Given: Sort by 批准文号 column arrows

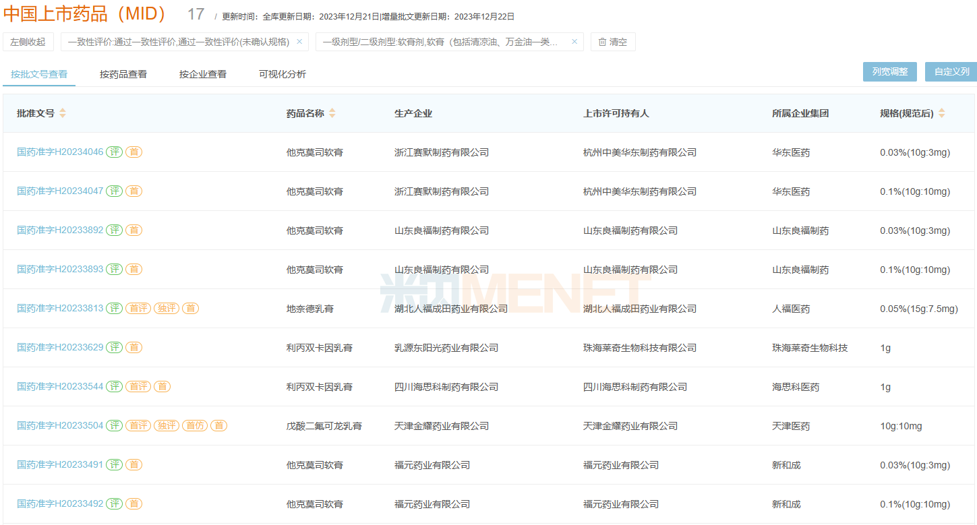Looking at the screenshot, I should (x=63, y=113).
